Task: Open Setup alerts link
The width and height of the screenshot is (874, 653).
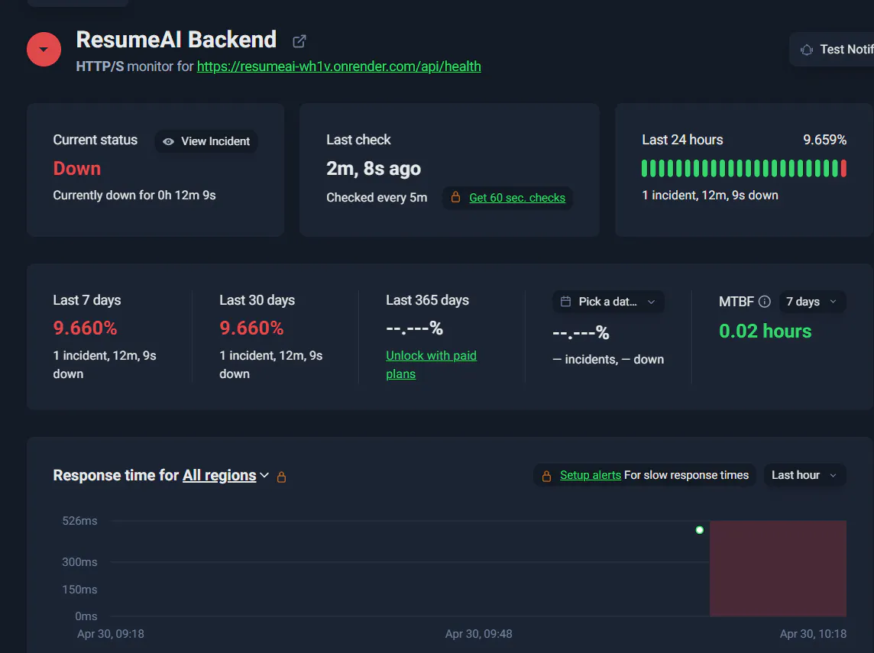Action: 591,475
